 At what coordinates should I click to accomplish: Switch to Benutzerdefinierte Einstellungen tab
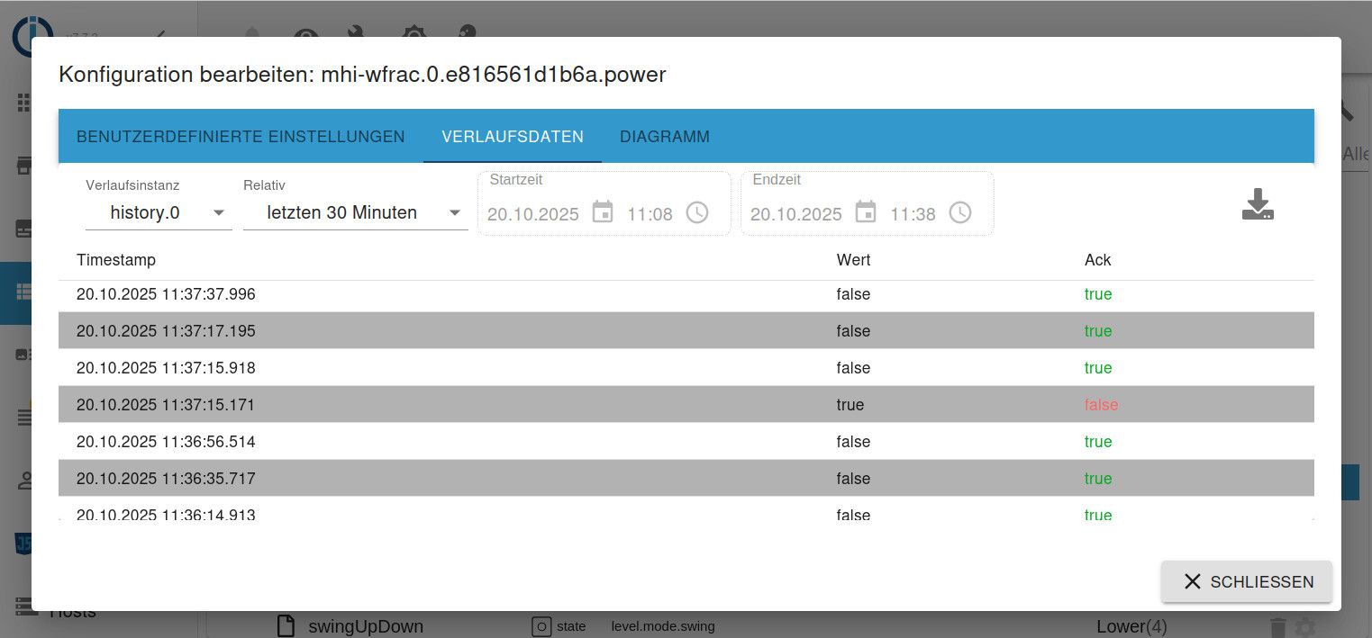241,137
